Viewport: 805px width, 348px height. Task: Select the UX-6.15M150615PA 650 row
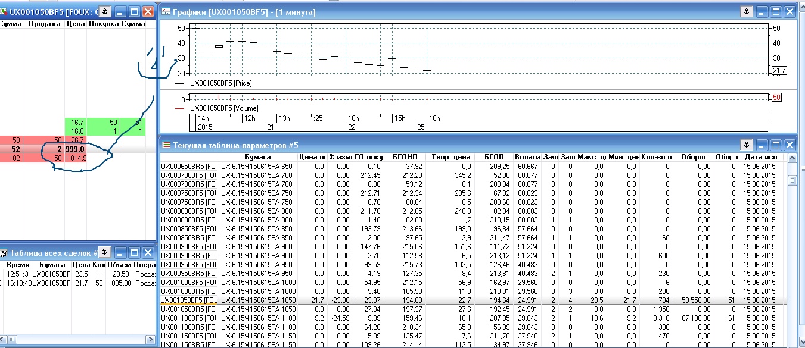coord(473,167)
